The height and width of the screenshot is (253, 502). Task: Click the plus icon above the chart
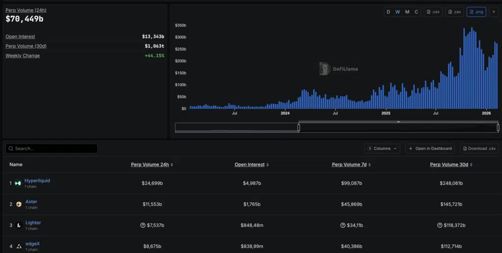[x=494, y=12]
